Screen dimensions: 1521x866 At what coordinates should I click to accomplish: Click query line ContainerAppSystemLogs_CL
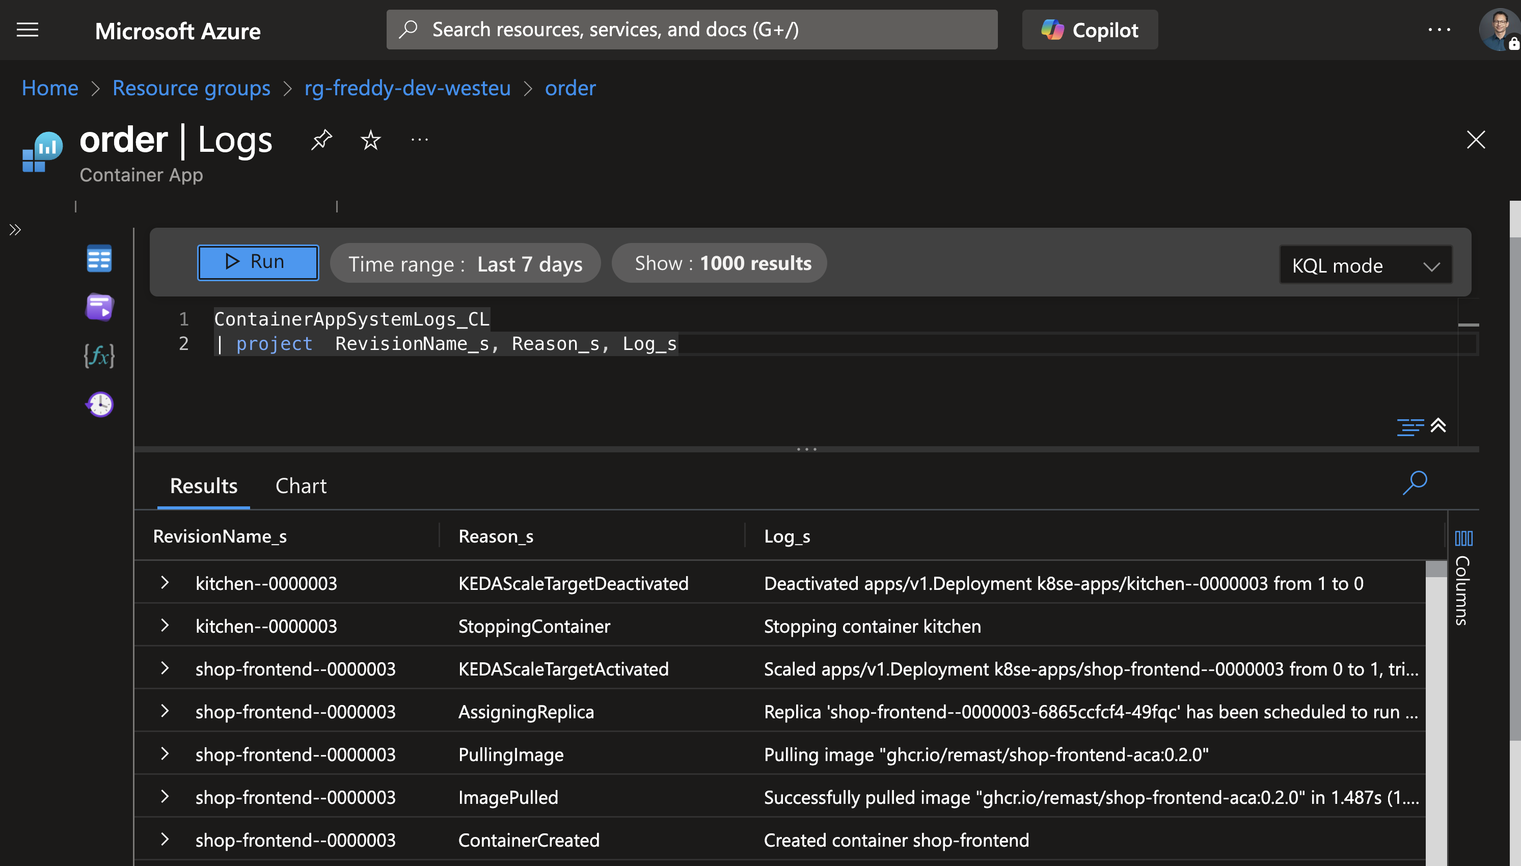click(351, 319)
